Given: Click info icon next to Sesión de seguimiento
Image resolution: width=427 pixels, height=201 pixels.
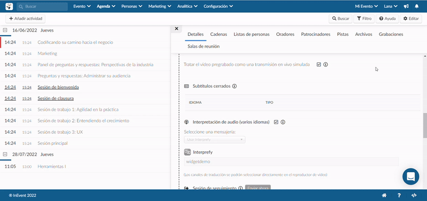Looking at the screenshot, I should (241, 188).
